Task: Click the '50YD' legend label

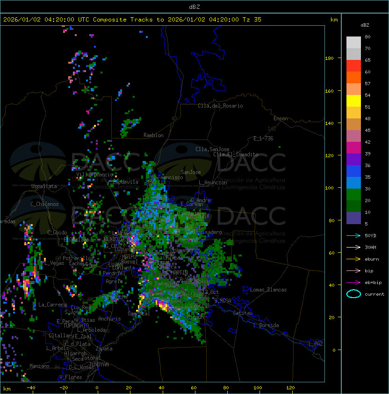Action: pos(370,235)
